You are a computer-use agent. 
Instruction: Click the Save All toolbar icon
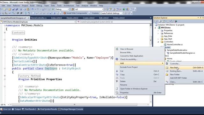[17, 9]
